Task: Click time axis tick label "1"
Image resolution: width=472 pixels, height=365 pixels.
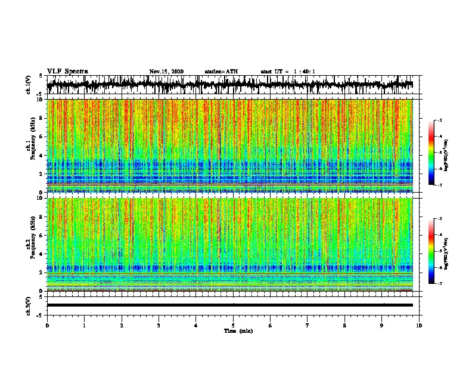Action: tap(84, 326)
